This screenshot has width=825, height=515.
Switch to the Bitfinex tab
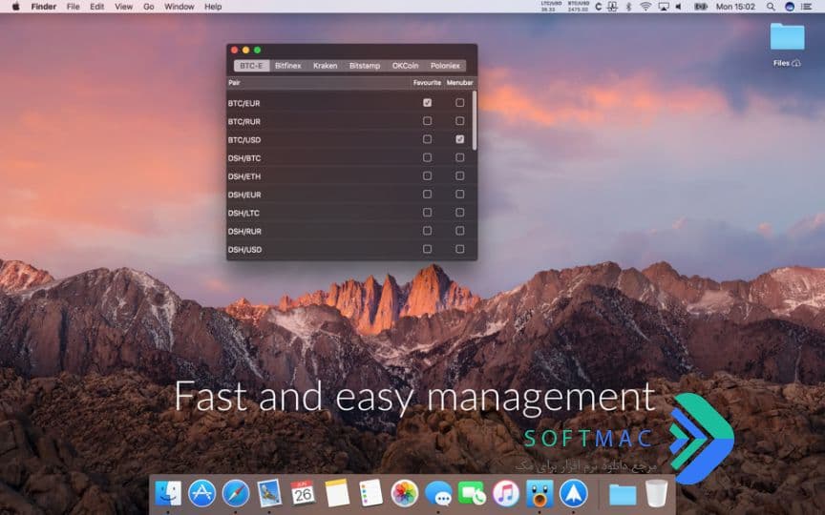pyautogui.click(x=287, y=66)
